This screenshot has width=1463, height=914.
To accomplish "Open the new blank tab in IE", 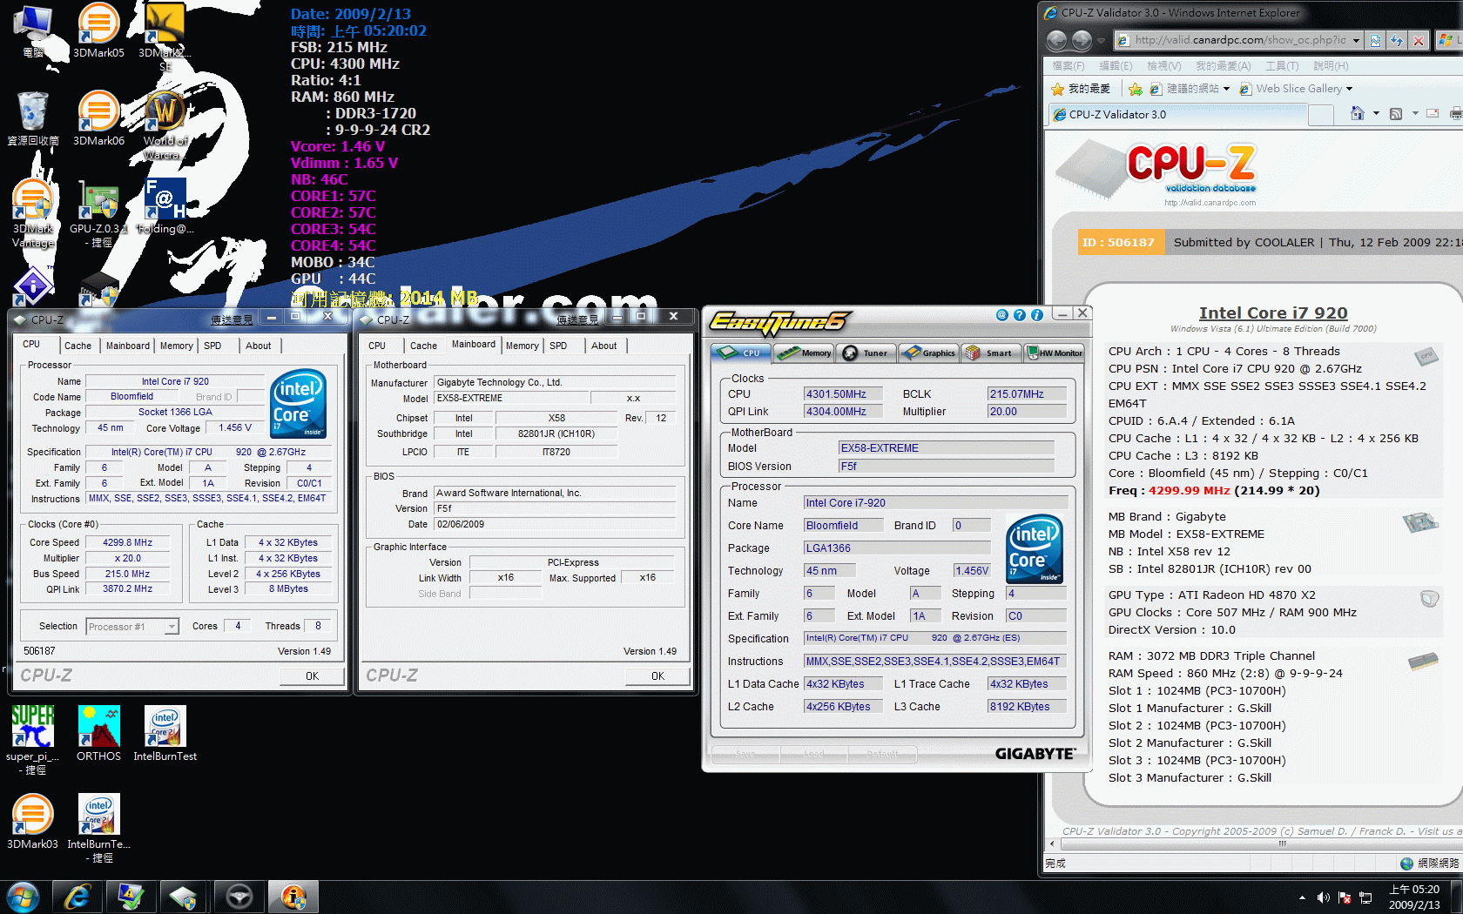I will pyautogui.click(x=1321, y=115).
